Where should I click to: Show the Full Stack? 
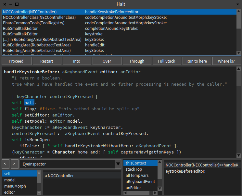(167, 61)
